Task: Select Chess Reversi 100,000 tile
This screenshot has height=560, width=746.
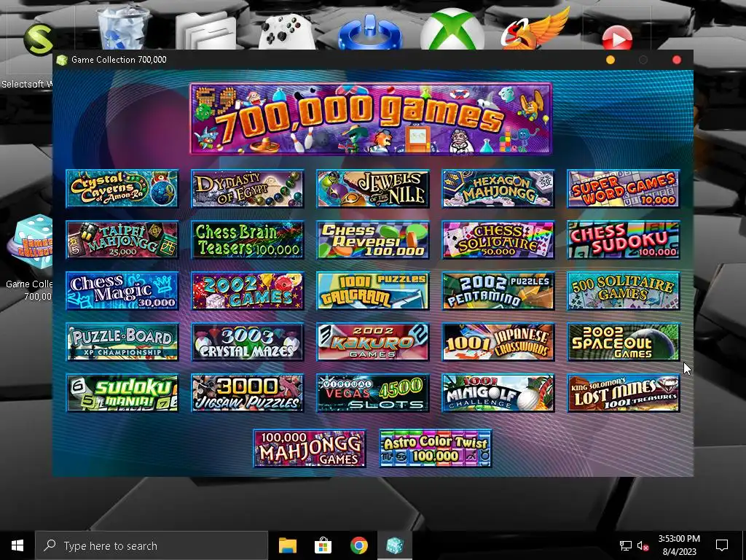Action: pyautogui.click(x=372, y=240)
